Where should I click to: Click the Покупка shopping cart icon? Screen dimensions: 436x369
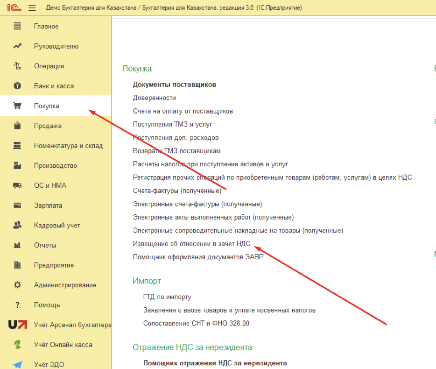click(17, 106)
